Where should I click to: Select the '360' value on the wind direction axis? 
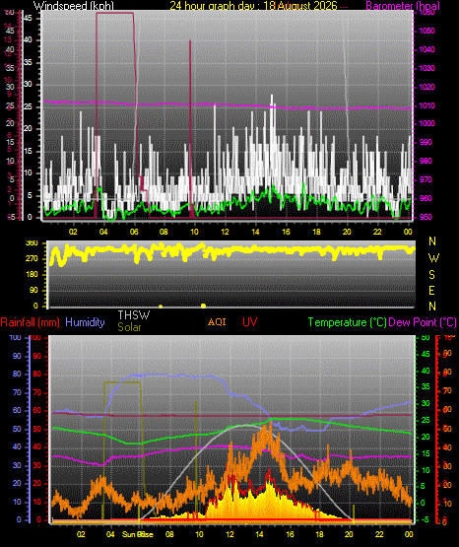point(32,243)
